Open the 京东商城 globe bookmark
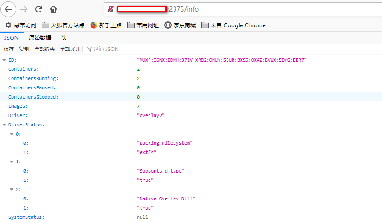 (180, 25)
